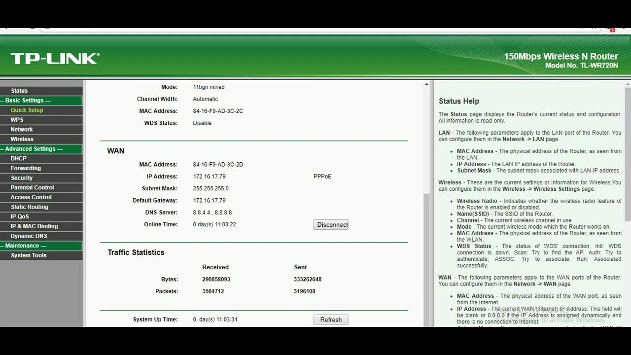Select sent packets 3196108
Viewport: 631px width, 355px height.
tap(305, 291)
